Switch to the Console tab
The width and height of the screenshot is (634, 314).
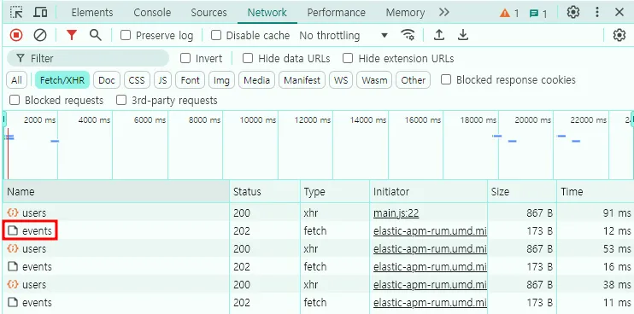tap(152, 13)
